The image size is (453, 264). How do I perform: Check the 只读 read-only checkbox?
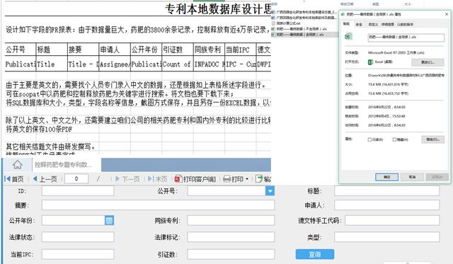[369, 139]
